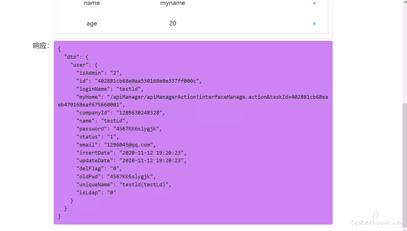Click the "companyId" line in the response

(121, 113)
